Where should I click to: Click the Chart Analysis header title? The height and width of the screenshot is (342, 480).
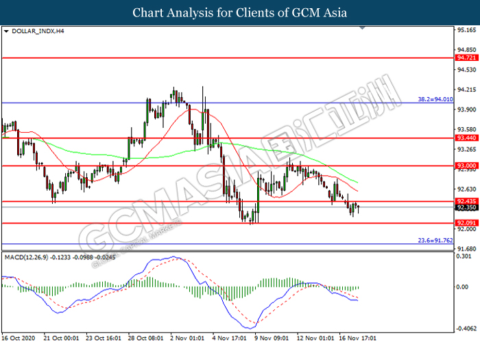240,13
